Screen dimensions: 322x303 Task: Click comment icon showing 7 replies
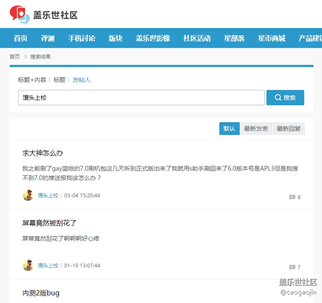tap(292, 267)
